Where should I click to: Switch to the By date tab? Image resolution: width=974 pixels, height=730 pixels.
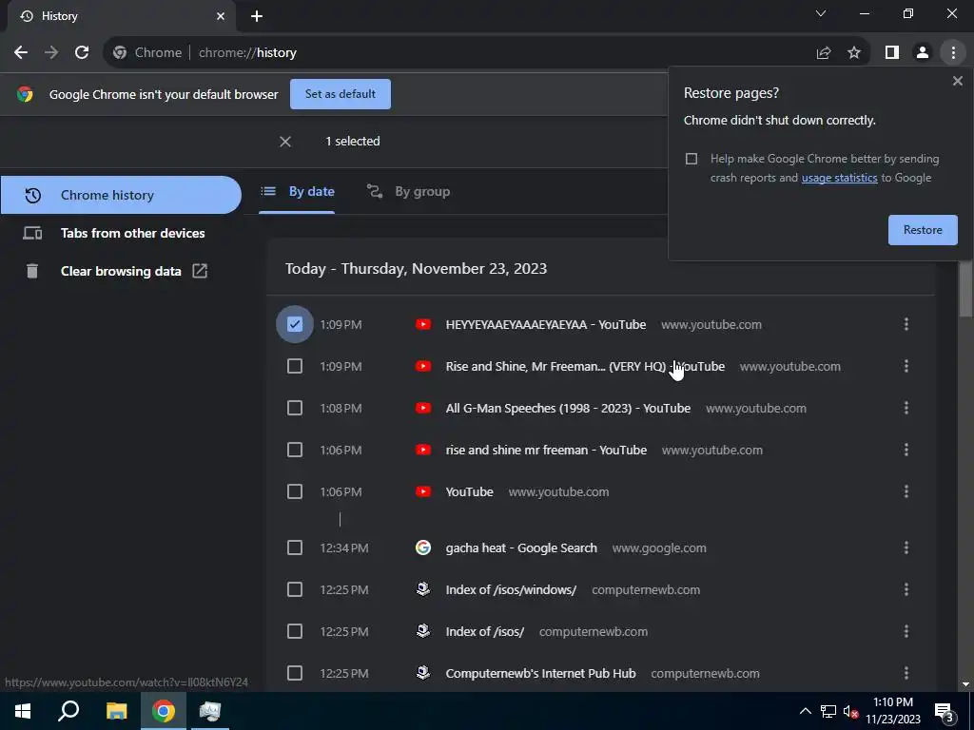coord(297,192)
